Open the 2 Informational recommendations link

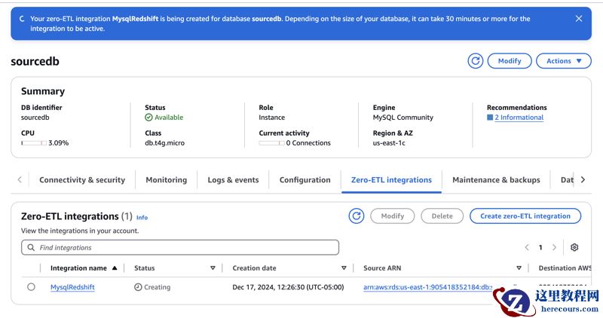click(x=519, y=118)
